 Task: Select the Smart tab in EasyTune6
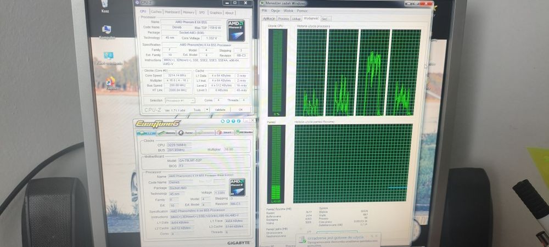tap(225, 133)
